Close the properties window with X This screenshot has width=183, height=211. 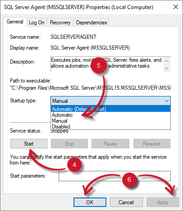click(176, 7)
